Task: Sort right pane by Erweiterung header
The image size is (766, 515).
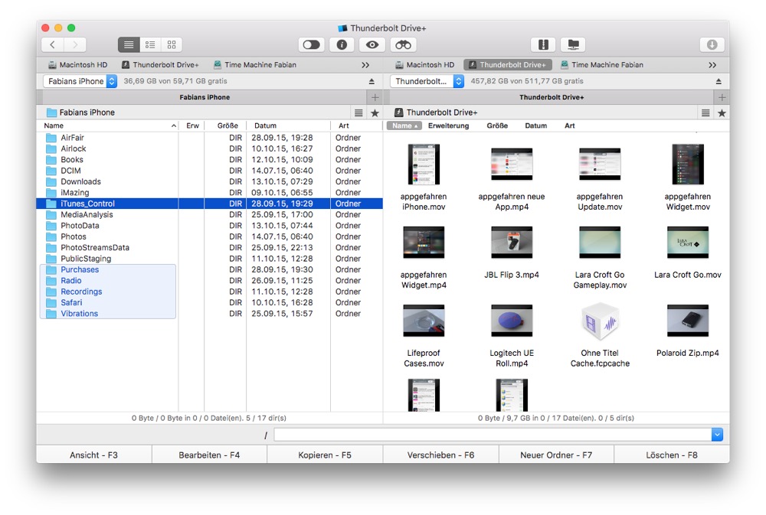Action: (448, 125)
